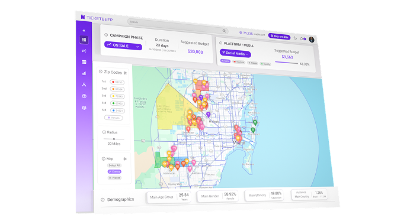
Task: Select the Youtube platform tab
Action: click(239, 62)
